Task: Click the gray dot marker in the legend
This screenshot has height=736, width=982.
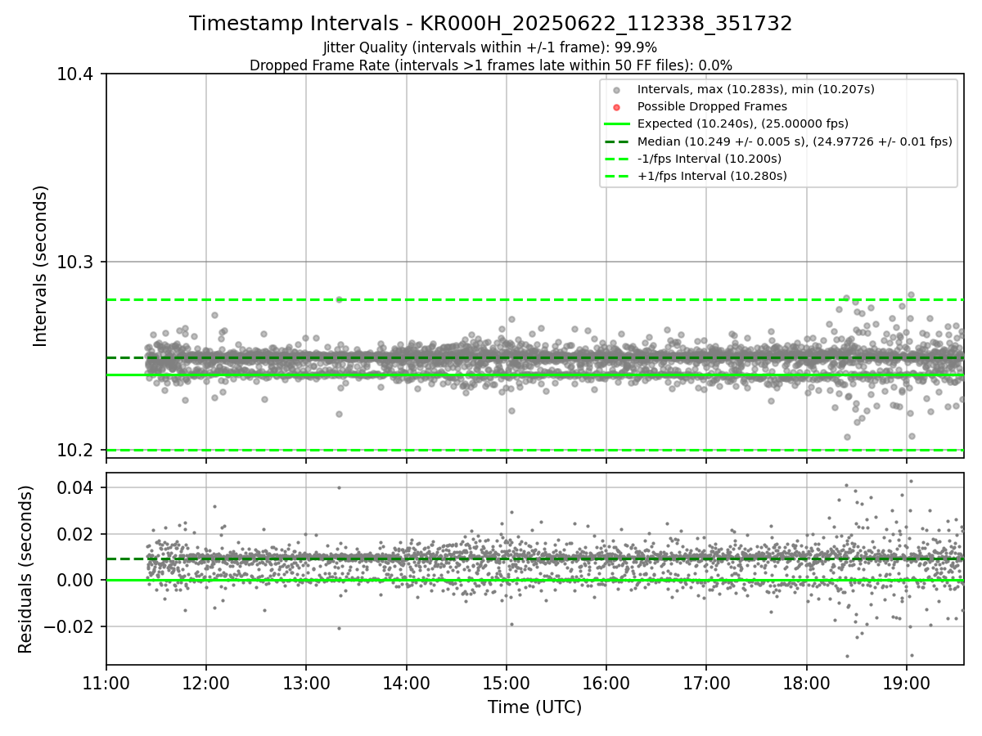Action: pos(617,90)
